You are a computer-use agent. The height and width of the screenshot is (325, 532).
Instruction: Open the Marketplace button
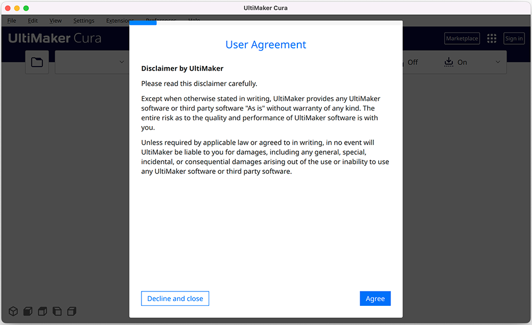coord(462,38)
